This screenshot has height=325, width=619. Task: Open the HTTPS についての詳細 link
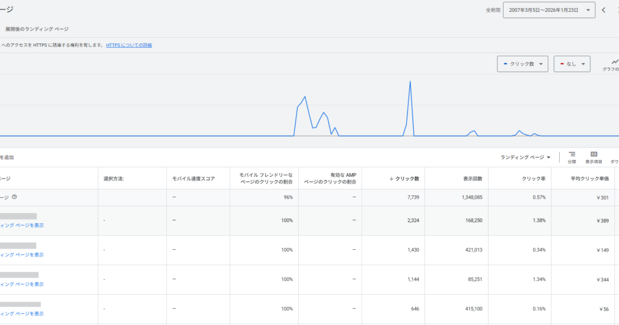(129, 45)
